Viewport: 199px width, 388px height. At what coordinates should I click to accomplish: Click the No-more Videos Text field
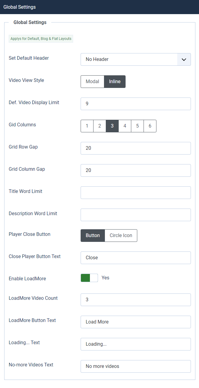135,366
